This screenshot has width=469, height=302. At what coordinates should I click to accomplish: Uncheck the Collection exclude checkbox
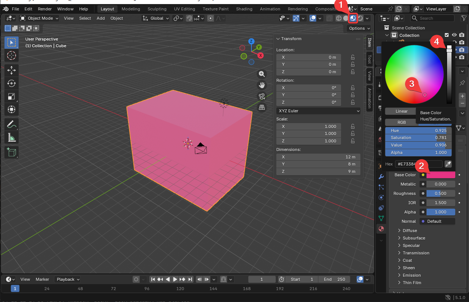(x=447, y=35)
